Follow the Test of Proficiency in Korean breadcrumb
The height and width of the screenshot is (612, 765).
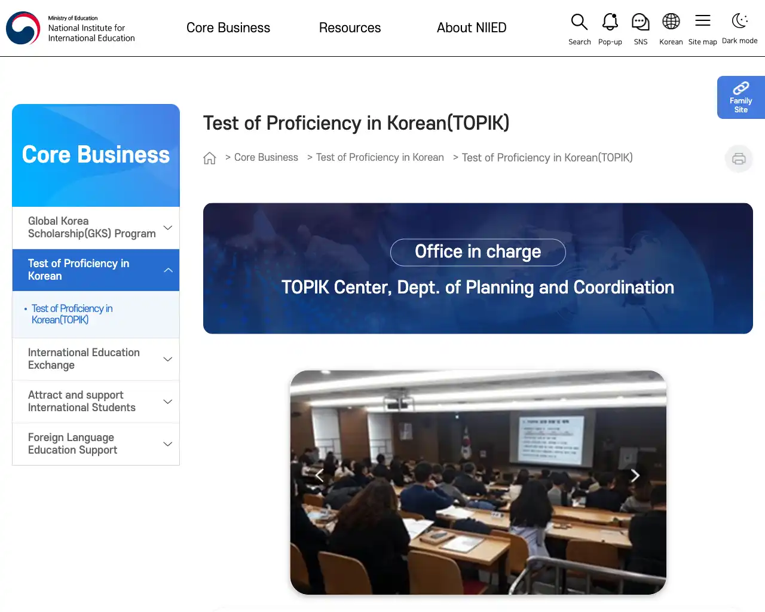point(380,158)
